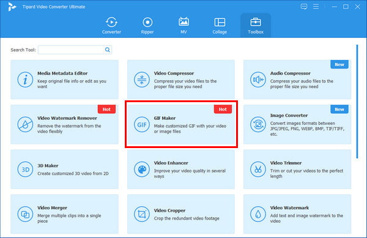Viewport: 367px width, 238px height.
Task: Click "Crop the redundant video footage" text
Action: [x=187, y=218]
